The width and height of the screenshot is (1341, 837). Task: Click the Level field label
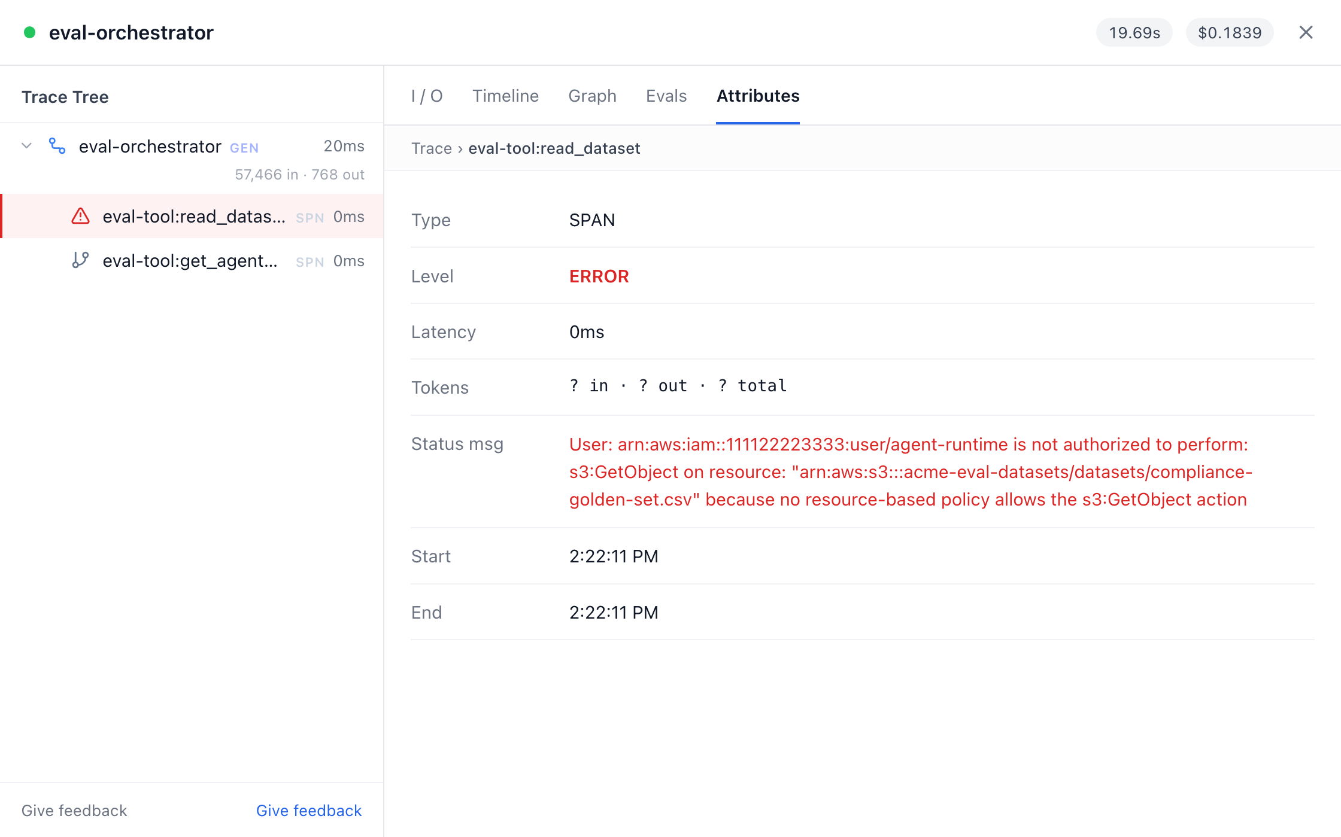pos(432,276)
